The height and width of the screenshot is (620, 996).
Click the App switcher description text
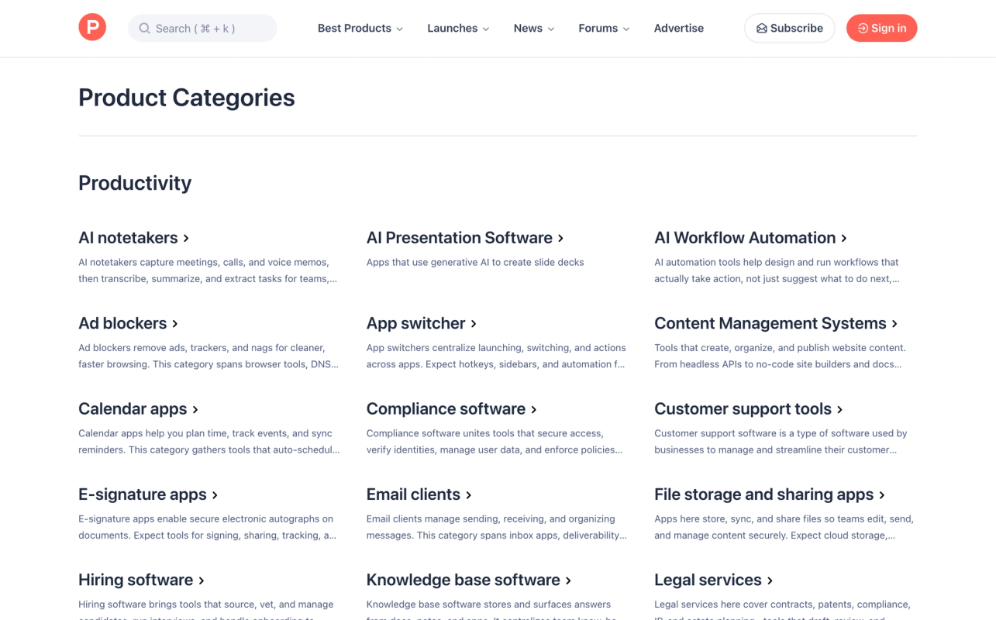[x=496, y=356]
